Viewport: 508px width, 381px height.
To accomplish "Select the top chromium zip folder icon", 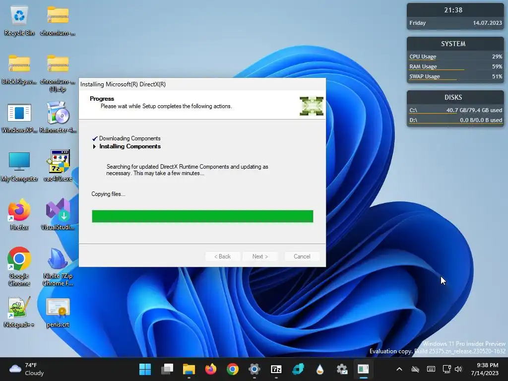I will pos(58,21).
